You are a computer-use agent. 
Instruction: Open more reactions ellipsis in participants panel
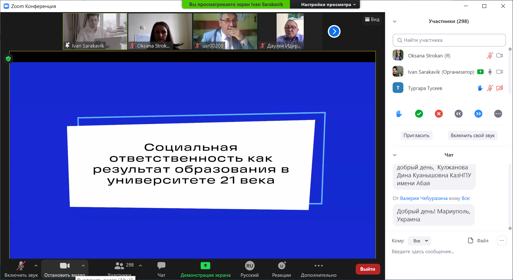[x=498, y=114]
